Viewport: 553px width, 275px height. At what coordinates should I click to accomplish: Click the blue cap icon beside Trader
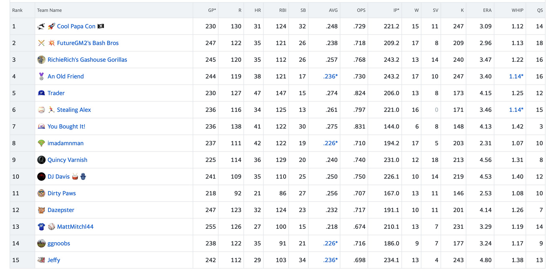(41, 93)
